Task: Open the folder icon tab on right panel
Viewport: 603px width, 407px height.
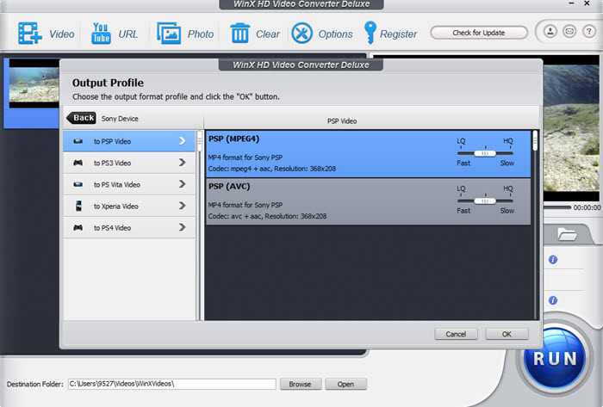Action: point(567,234)
